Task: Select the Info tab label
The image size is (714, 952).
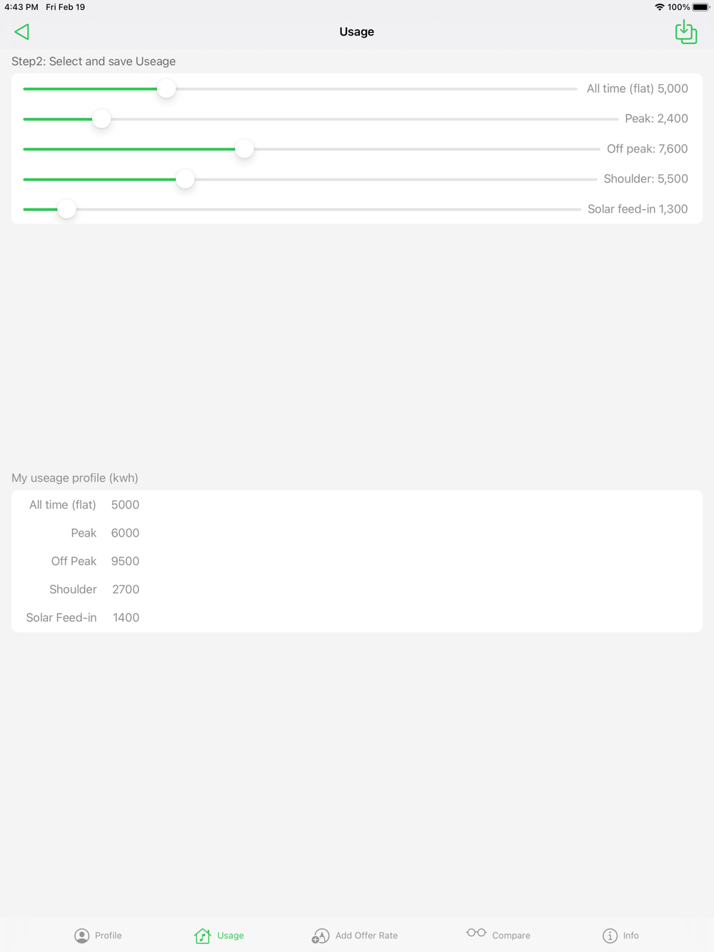Action: pyautogui.click(x=631, y=936)
